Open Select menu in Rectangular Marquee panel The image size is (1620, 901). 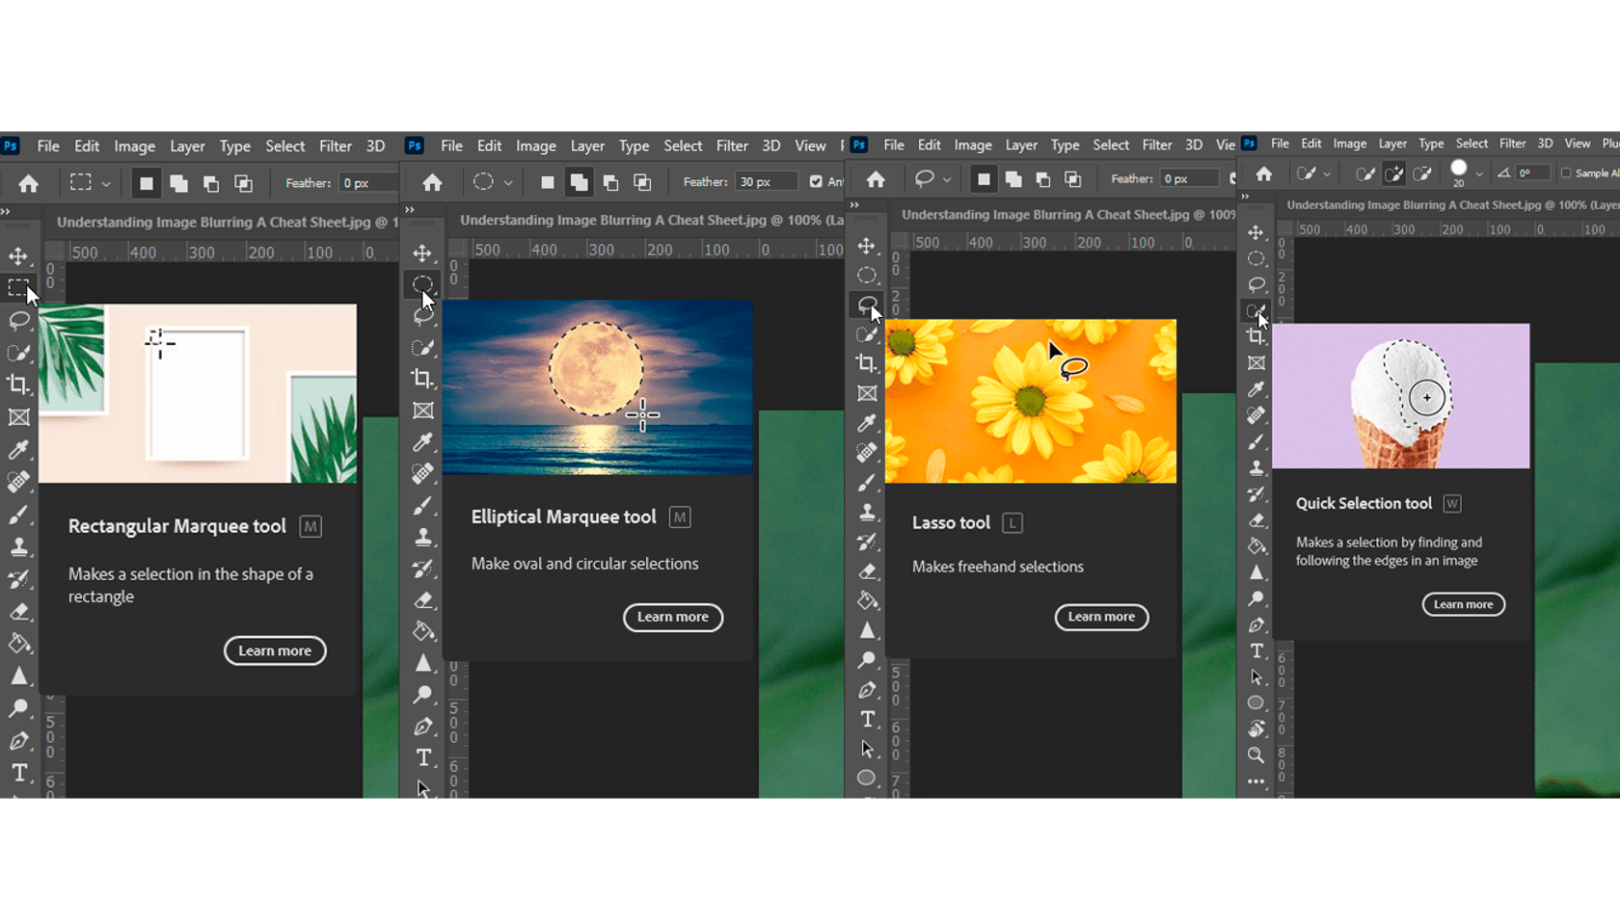click(285, 146)
